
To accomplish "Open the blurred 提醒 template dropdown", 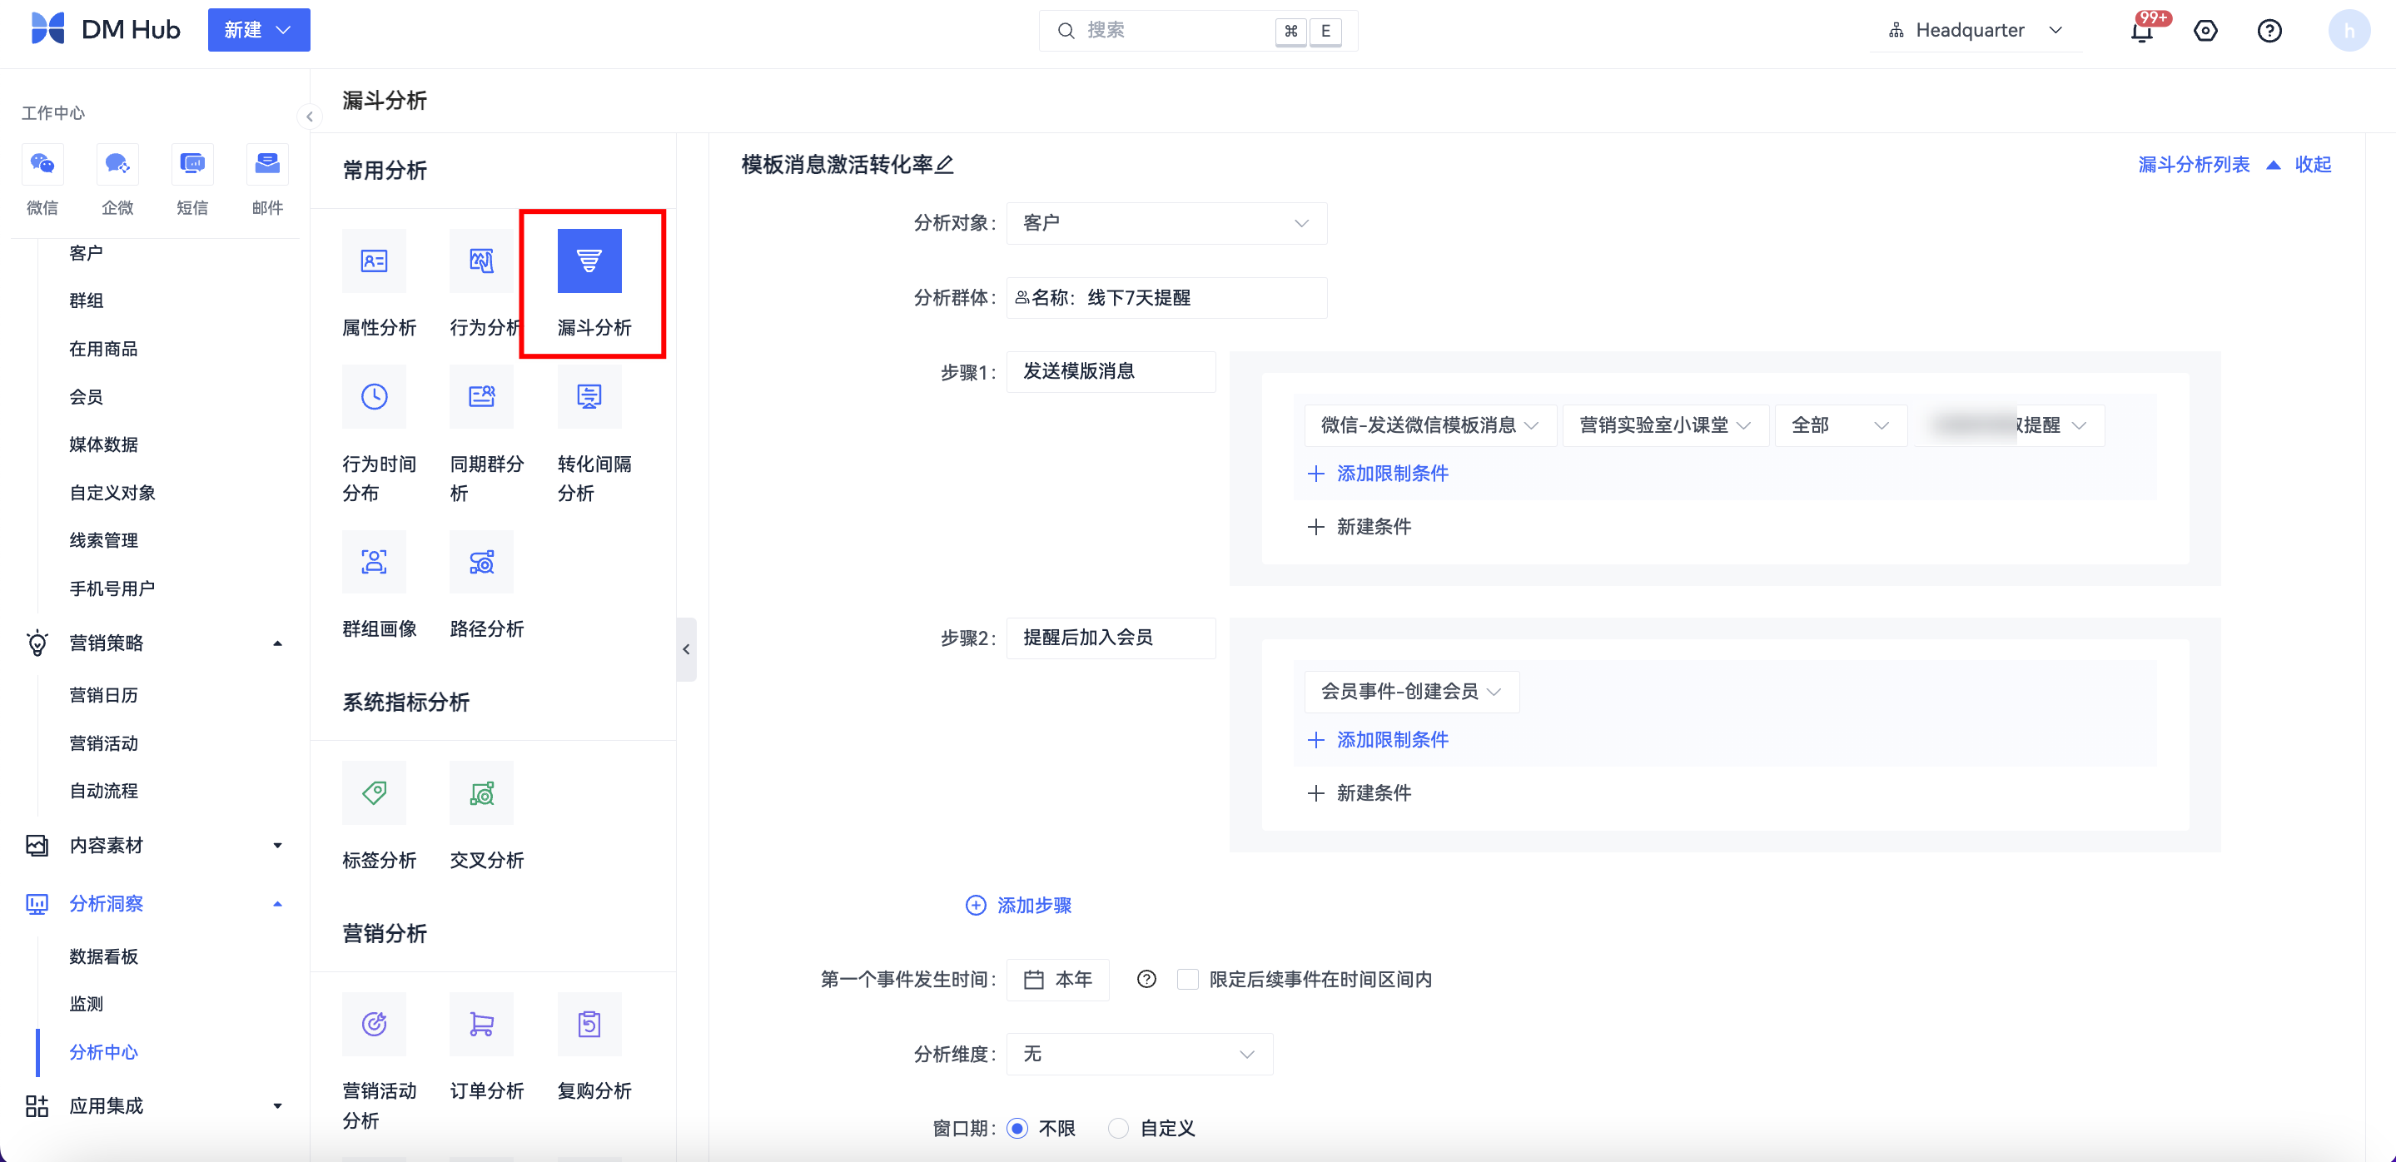I will click(x=2009, y=425).
